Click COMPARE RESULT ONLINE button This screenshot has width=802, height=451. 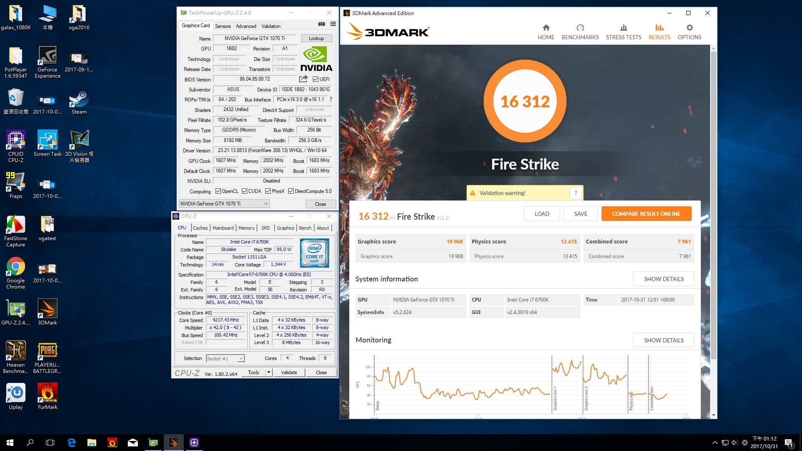(646, 214)
